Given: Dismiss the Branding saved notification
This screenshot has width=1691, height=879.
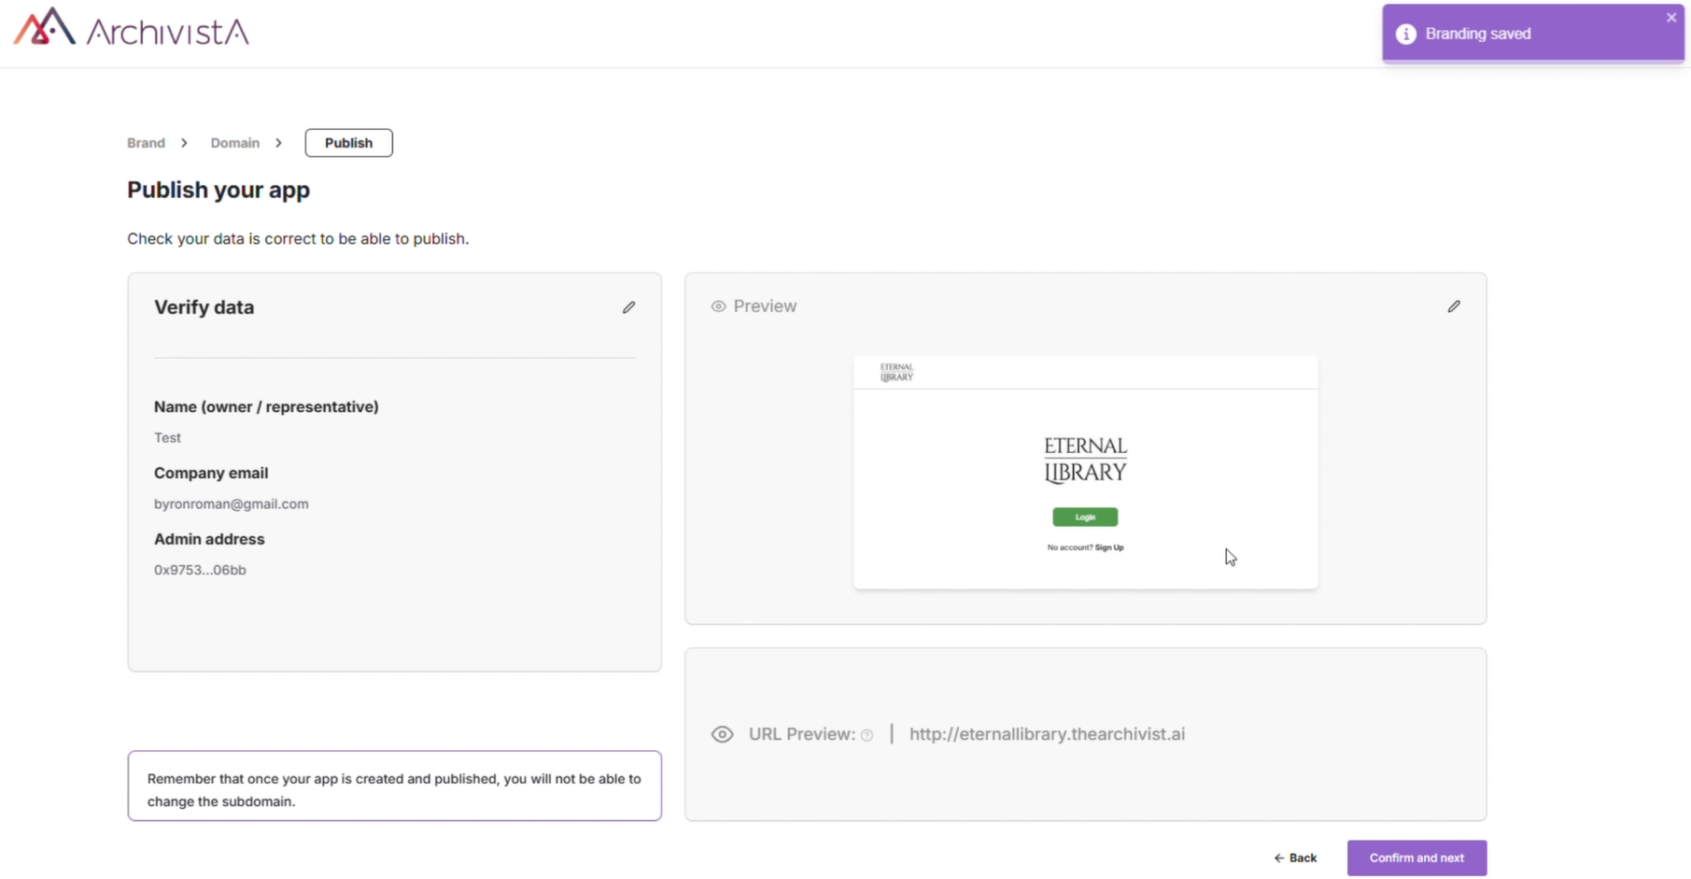Looking at the screenshot, I should click(x=1670, y=18).
